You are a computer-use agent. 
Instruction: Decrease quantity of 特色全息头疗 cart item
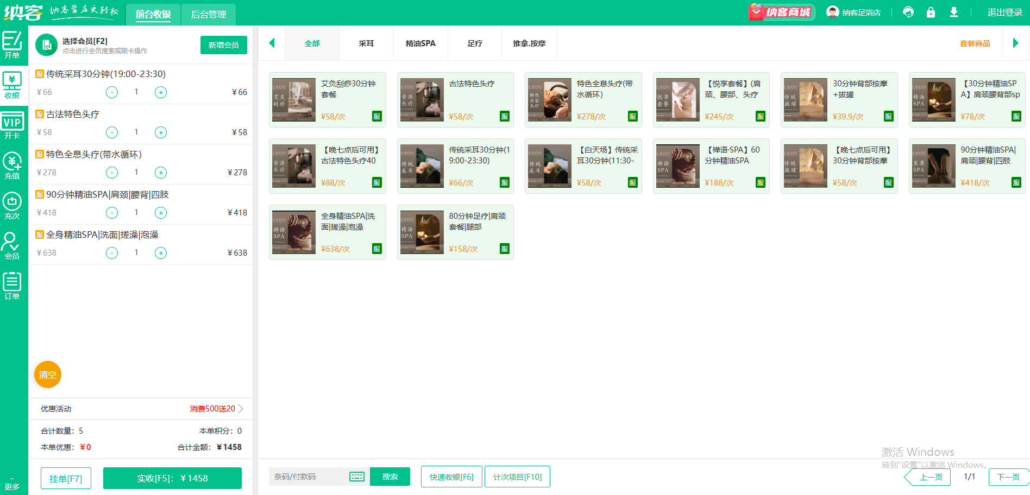point(112,173)
